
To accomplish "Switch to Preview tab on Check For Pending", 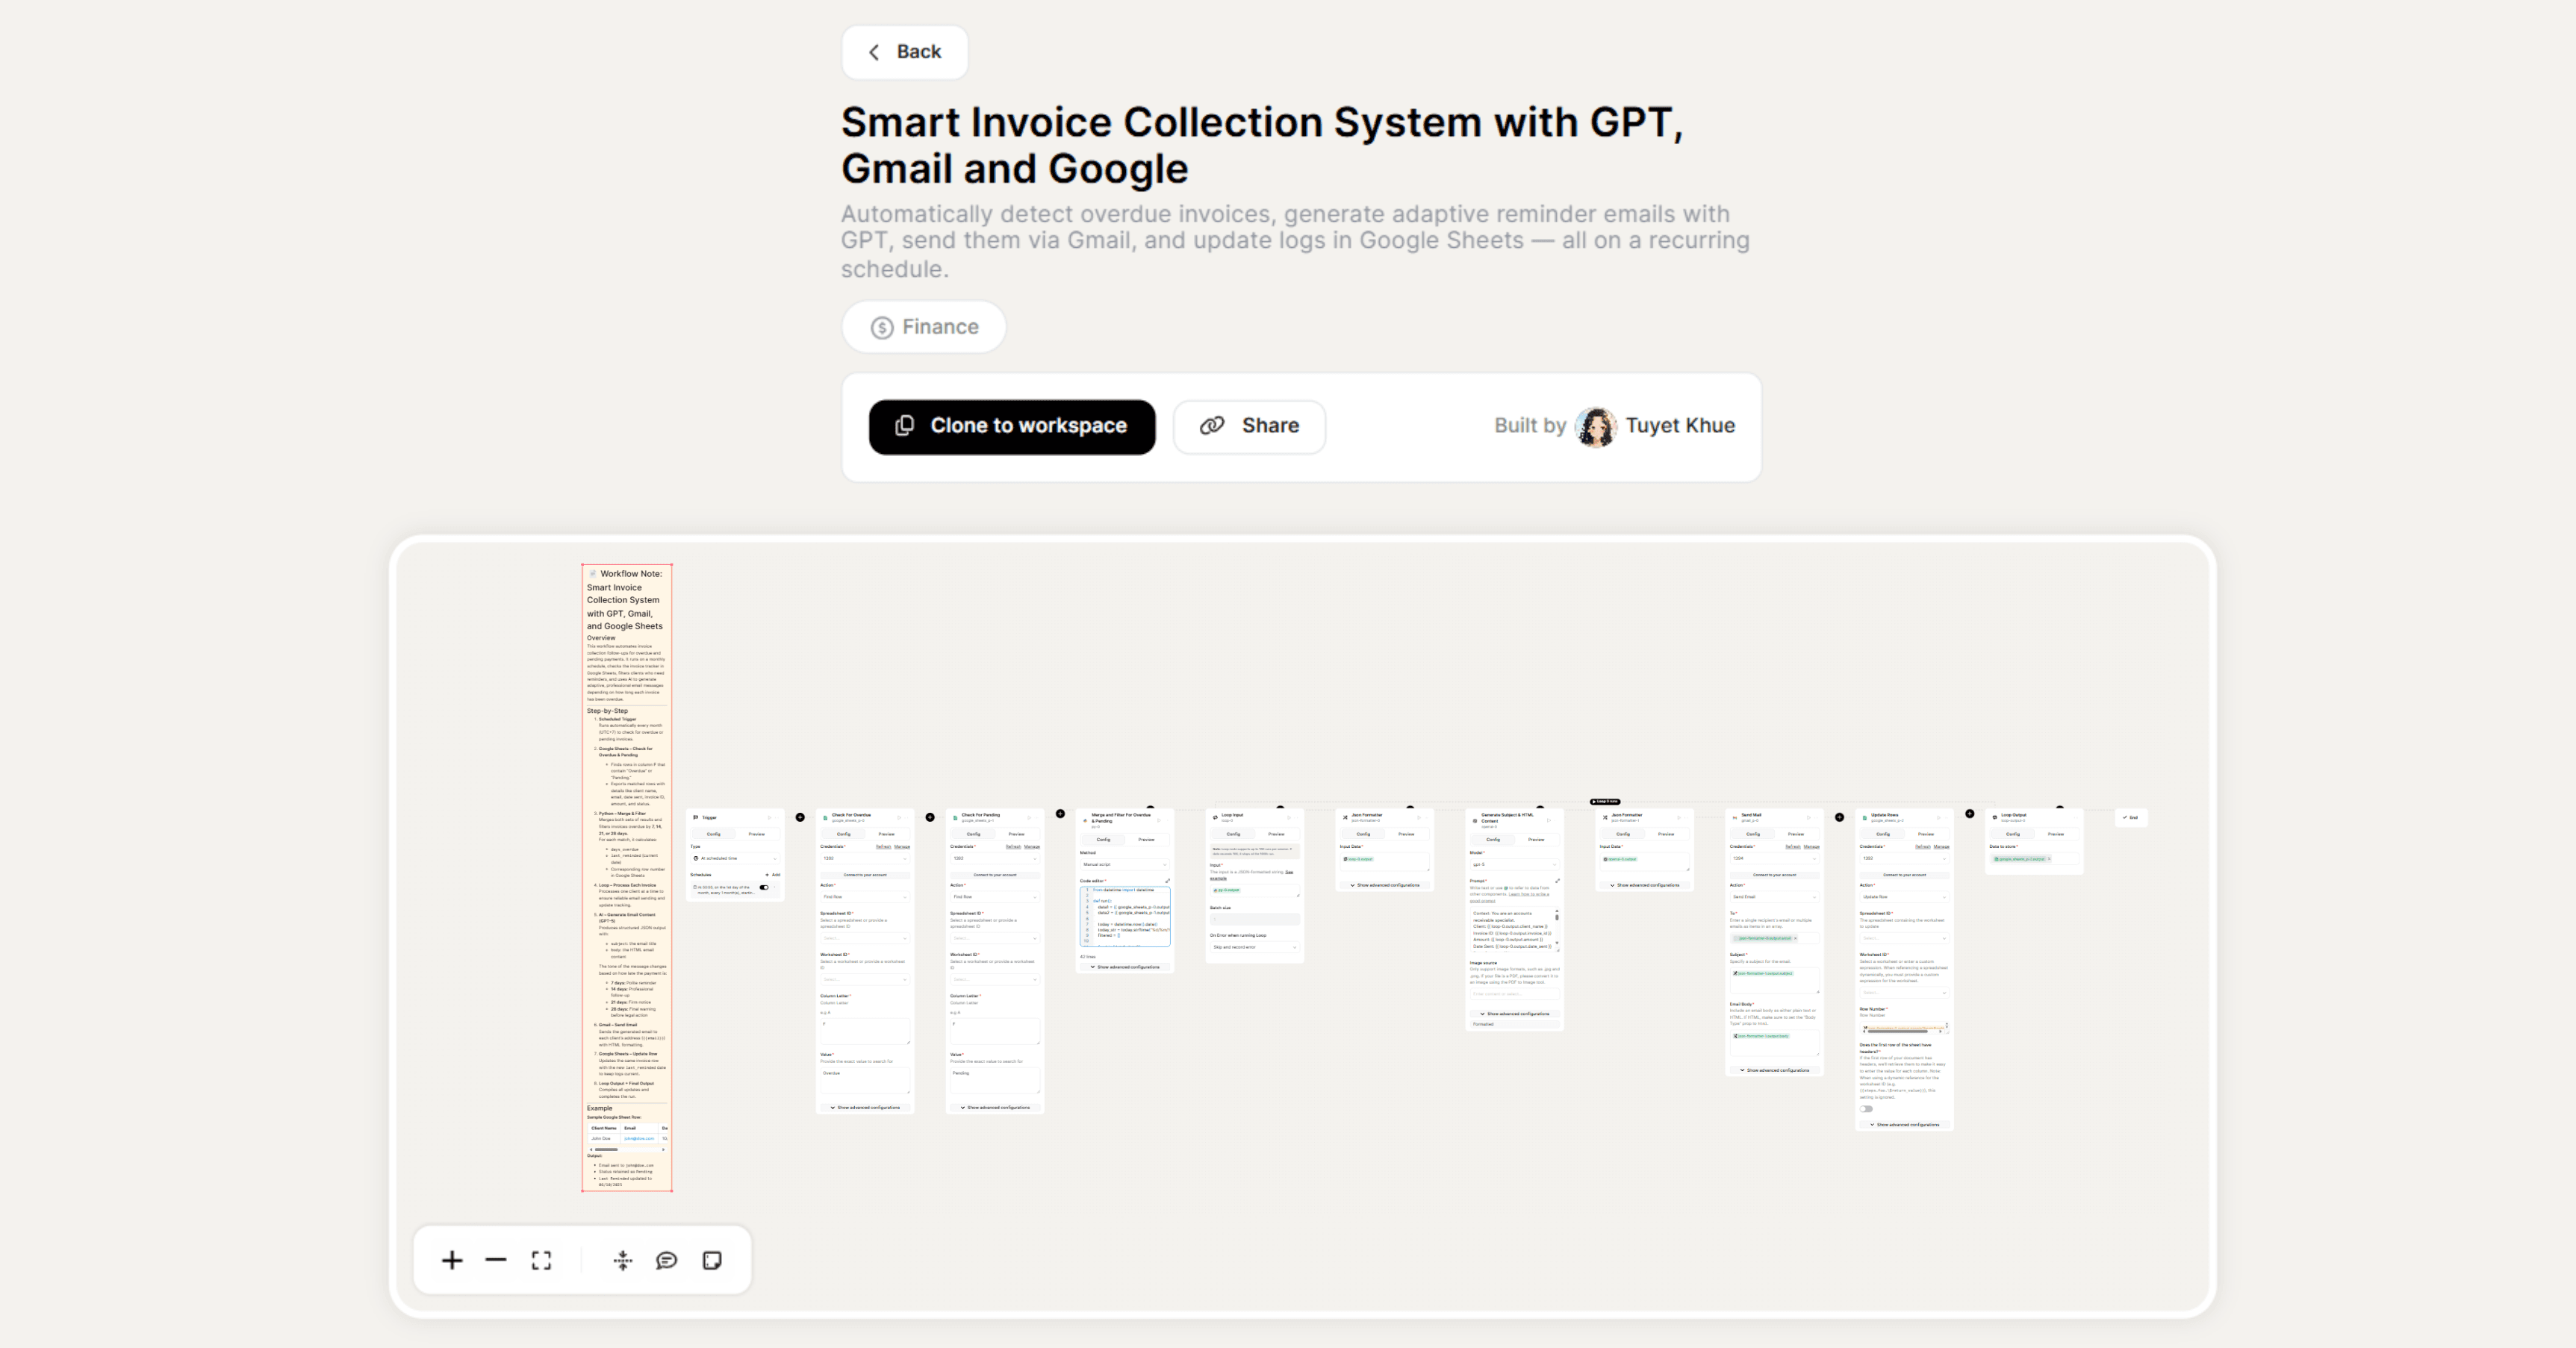I will (1016, 834).
